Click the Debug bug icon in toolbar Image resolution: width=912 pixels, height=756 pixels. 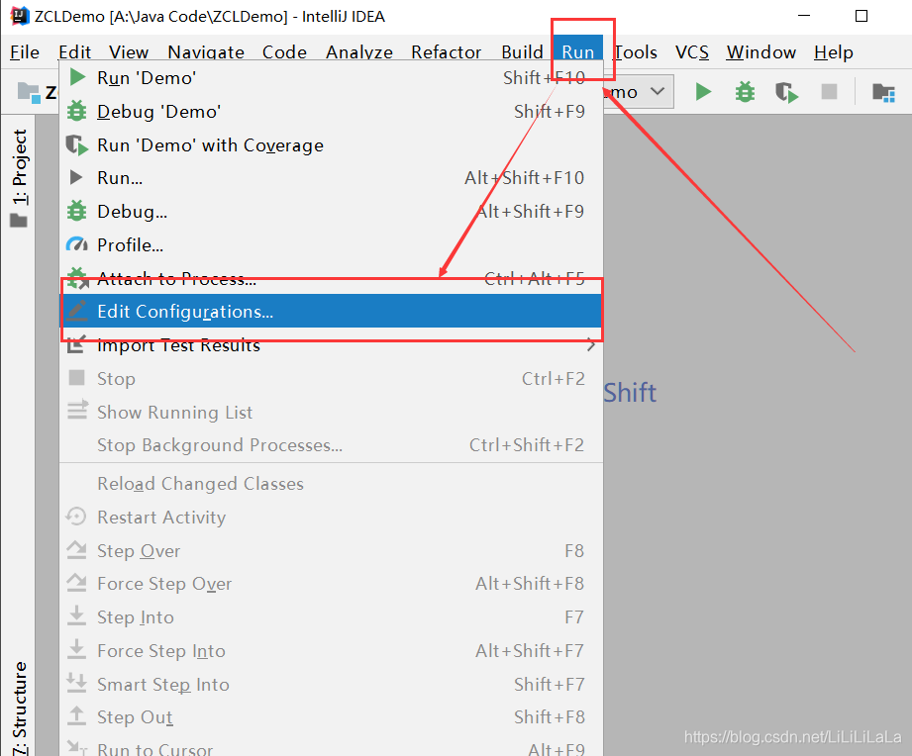click(745, 92)
